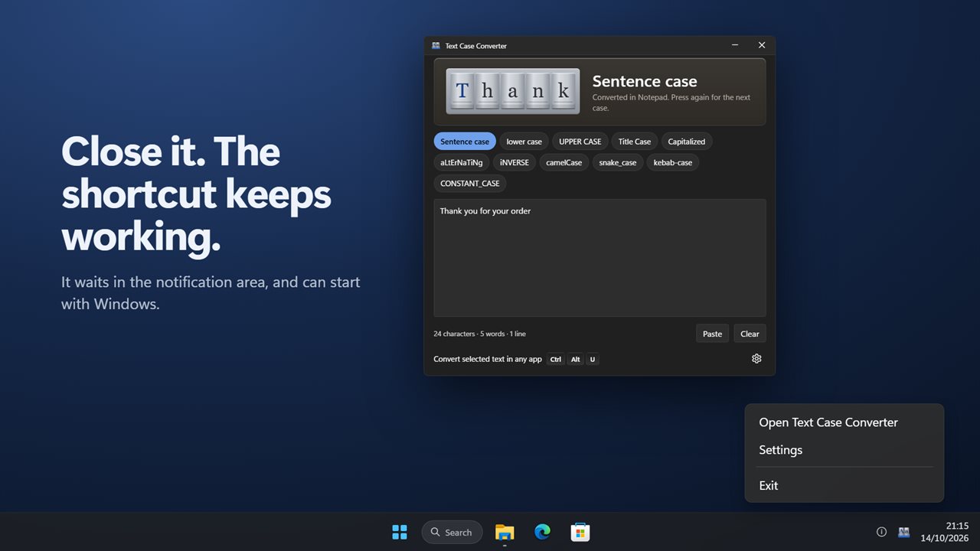Choose the UPPER CASE chip
980x551 pixels.
click(x=580, y=142)
